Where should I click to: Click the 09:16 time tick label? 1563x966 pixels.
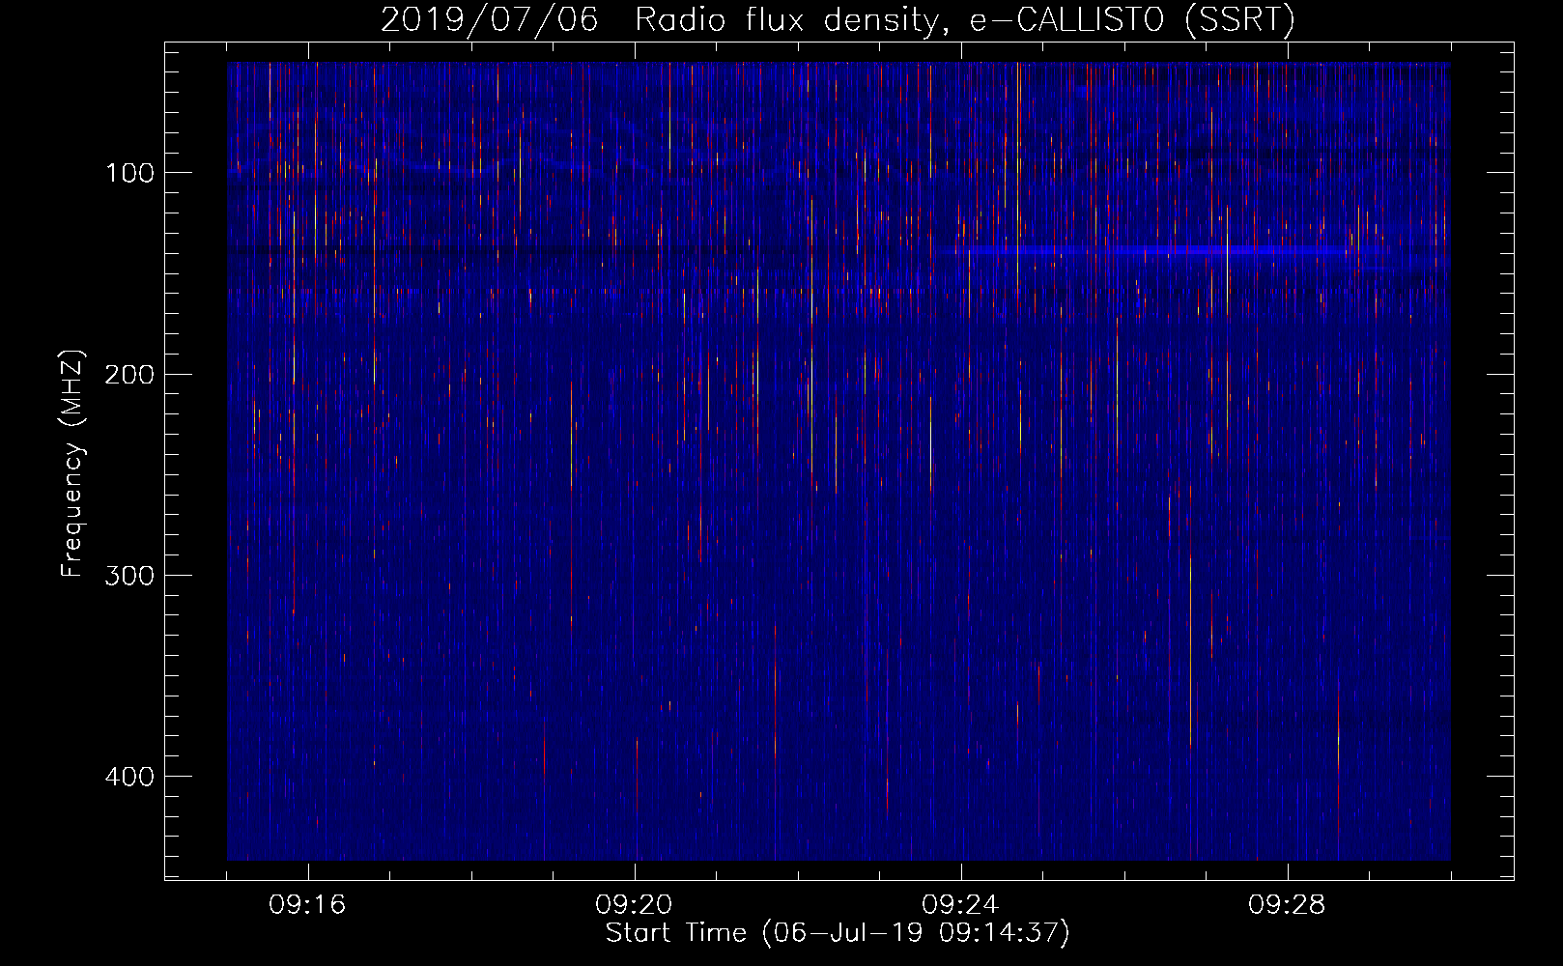[x=307, y=905]
